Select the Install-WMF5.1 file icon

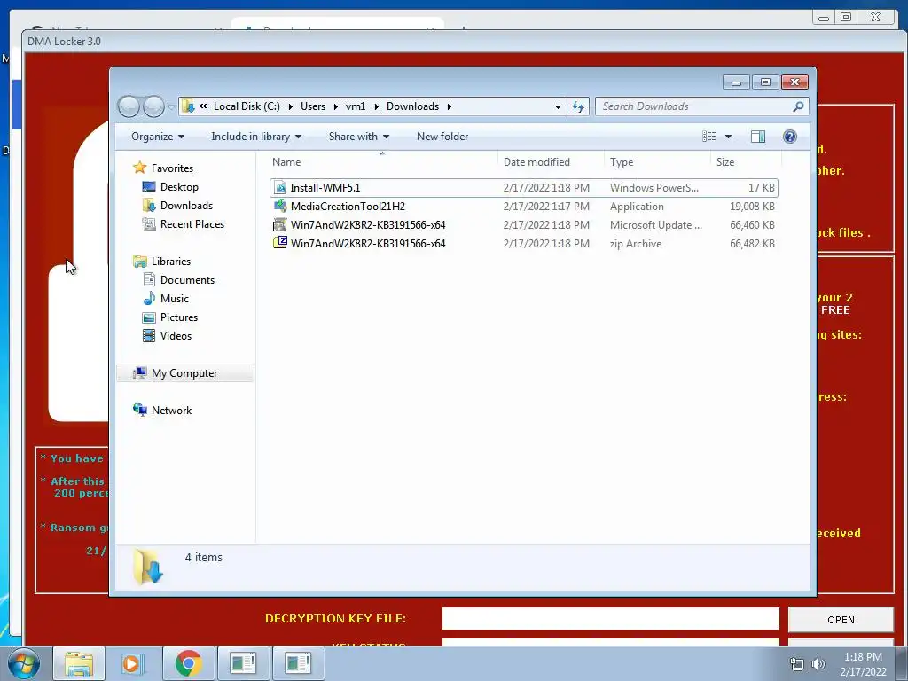tap(280, 188)
